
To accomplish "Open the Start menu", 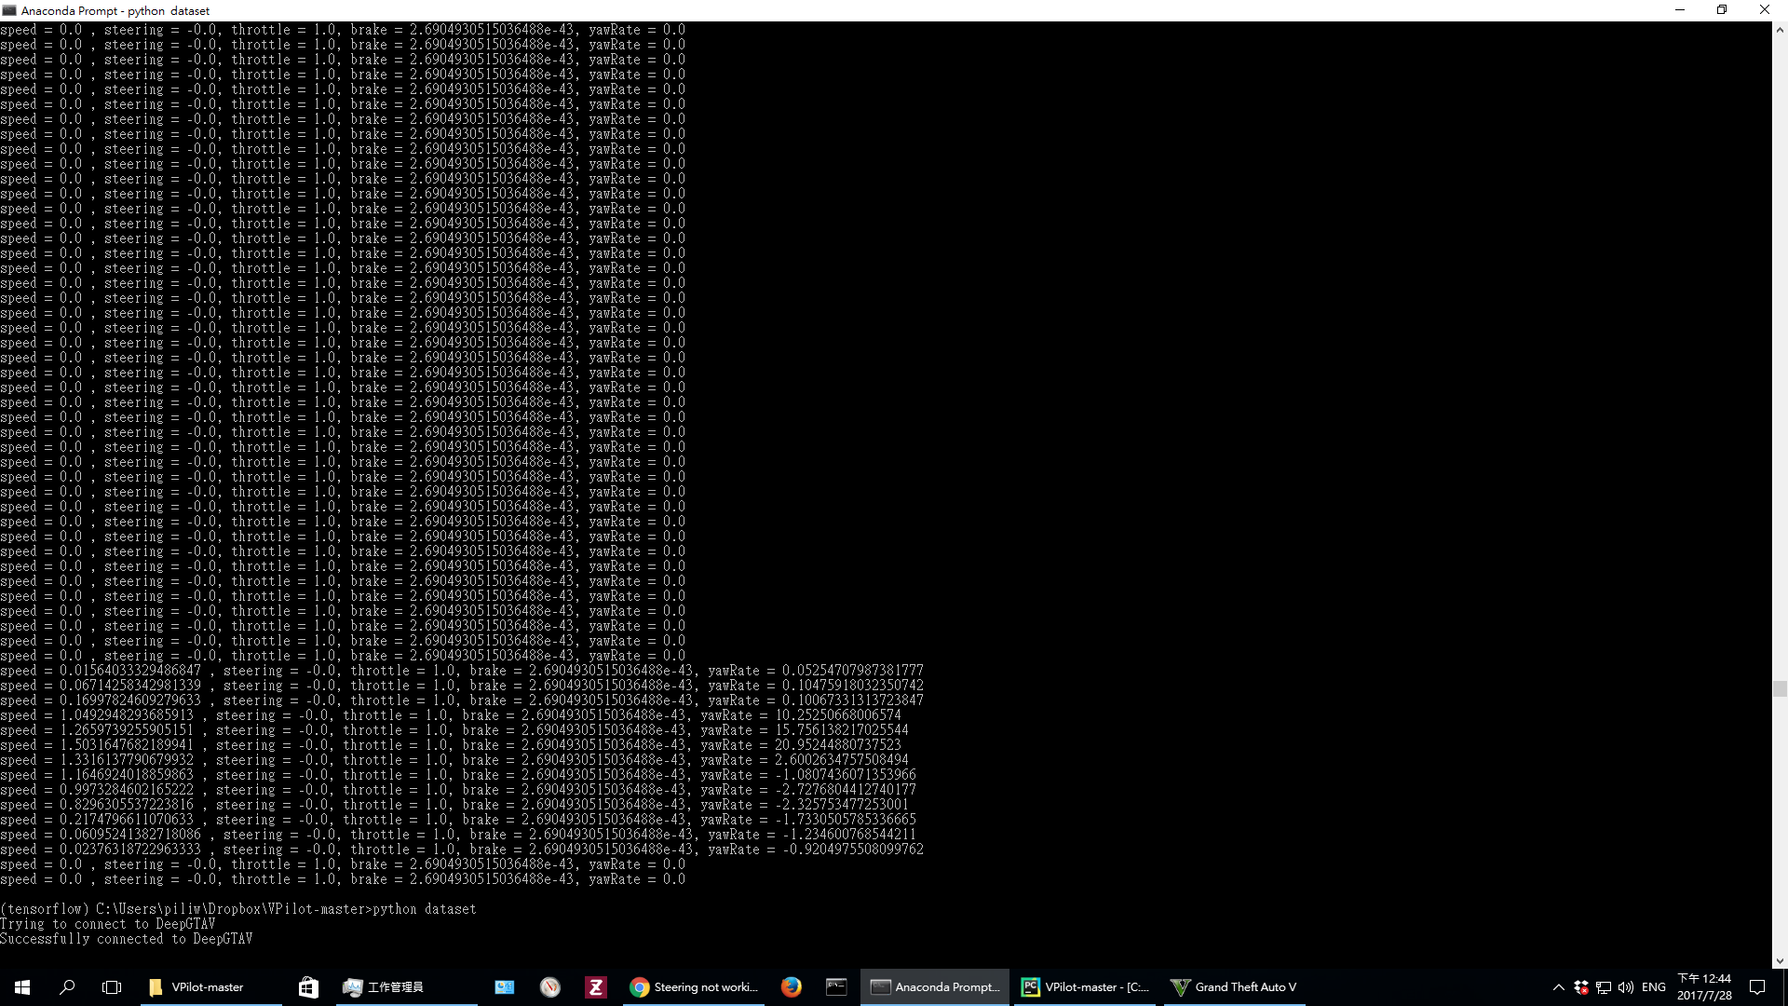I will click(x=20, y=987).
